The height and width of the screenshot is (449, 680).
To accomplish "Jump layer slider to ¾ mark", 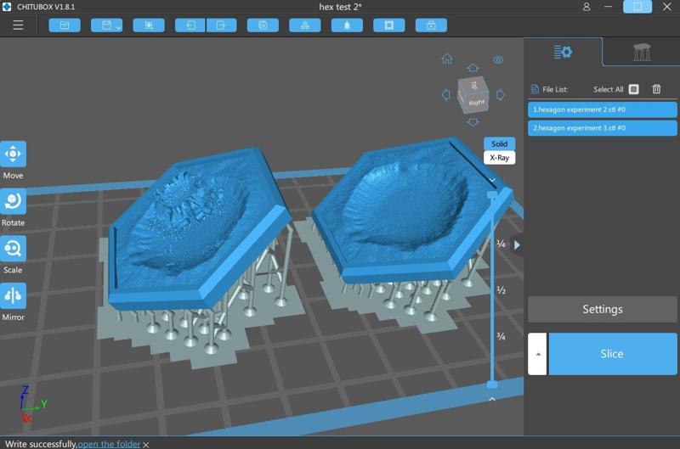I will 501,336.
